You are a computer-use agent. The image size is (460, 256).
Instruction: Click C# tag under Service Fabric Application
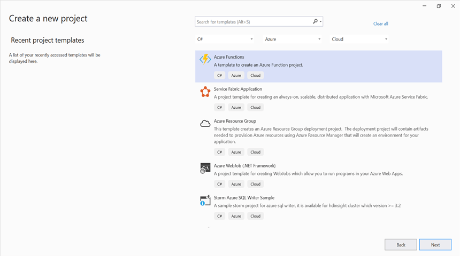pos(219,107)
